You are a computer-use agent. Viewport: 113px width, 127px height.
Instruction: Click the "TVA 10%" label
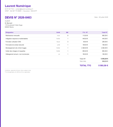click(83, 61)
